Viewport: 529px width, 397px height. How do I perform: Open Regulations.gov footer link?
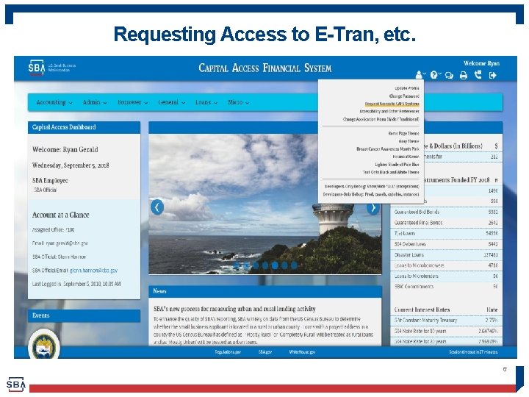click(x=228, y=352)
